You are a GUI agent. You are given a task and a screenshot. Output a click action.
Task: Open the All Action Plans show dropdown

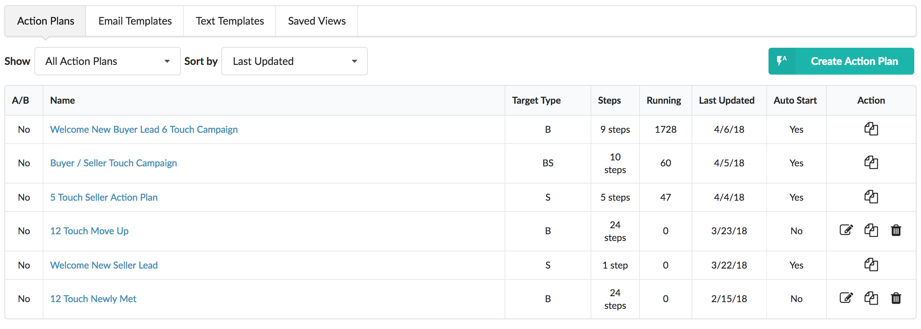[x=108, y=61]
